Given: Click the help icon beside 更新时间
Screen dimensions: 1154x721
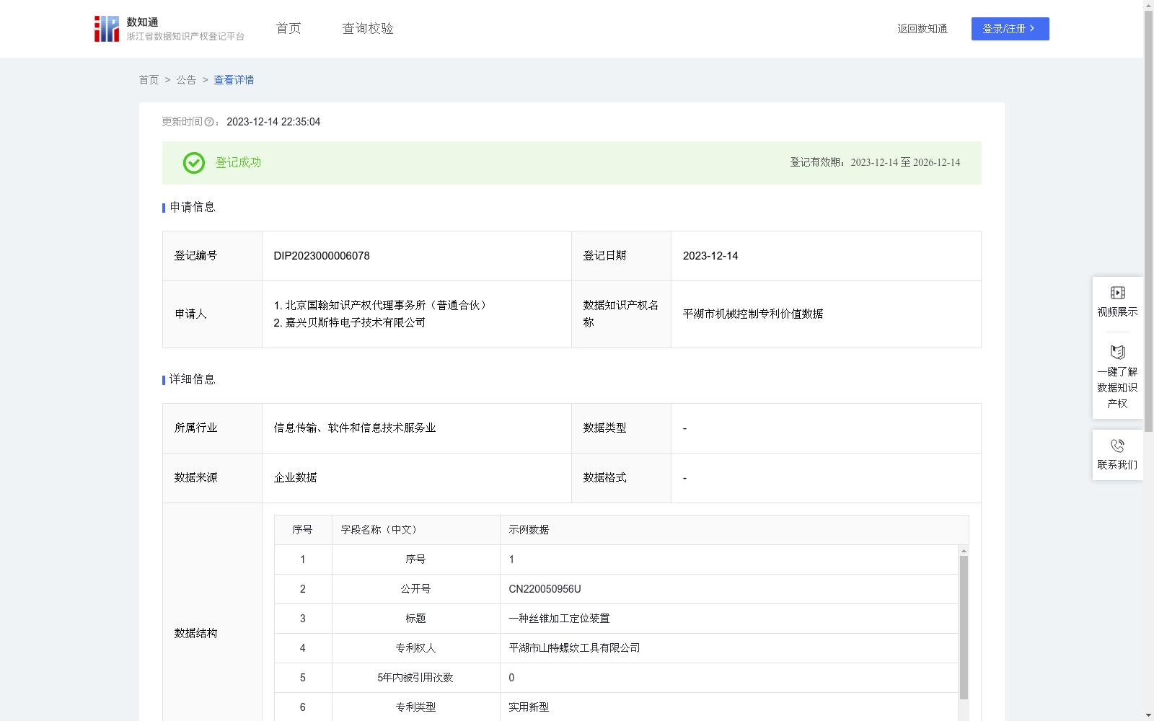Looking at the screenshot, I should click(209, 123).
